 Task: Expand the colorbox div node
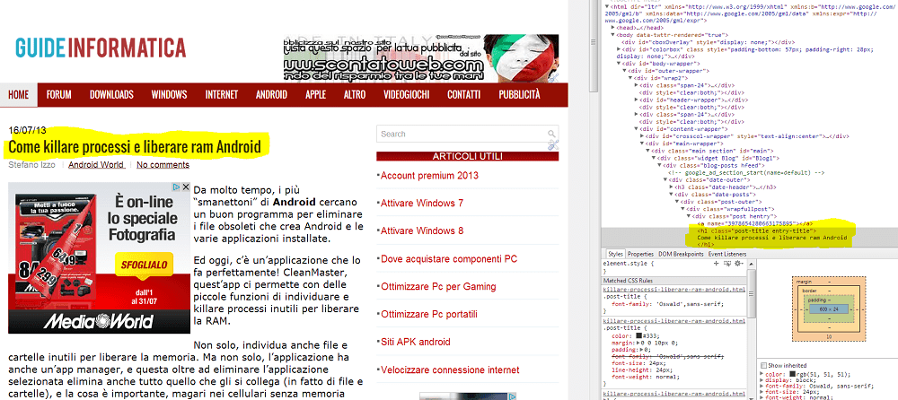click(x=619, y=49)
